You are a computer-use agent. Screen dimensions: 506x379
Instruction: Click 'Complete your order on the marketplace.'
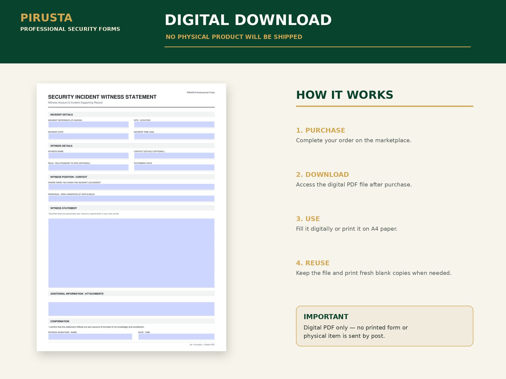click(354, 140)
